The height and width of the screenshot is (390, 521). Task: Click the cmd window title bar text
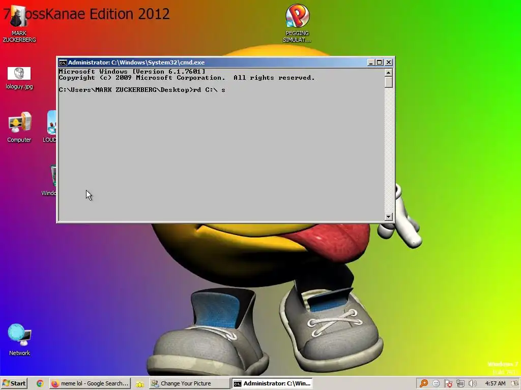click(136, 62)
